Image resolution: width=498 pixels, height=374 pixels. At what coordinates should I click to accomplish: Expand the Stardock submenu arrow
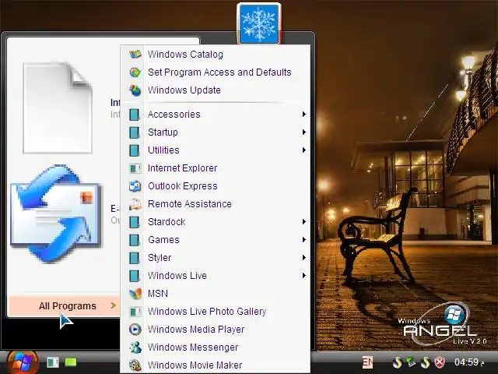coord(304,222)
